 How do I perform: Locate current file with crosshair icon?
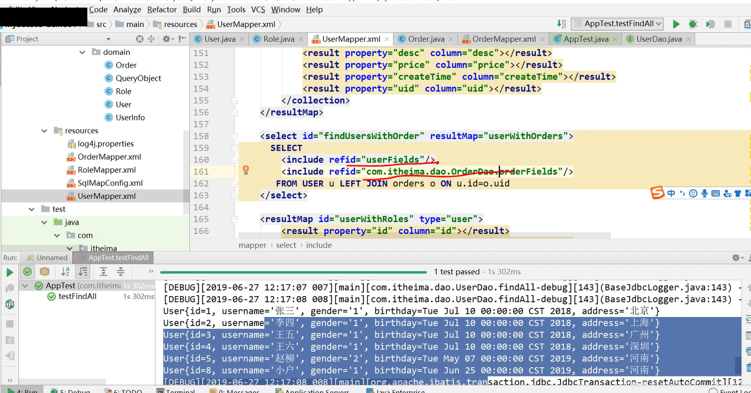[140, 39]
